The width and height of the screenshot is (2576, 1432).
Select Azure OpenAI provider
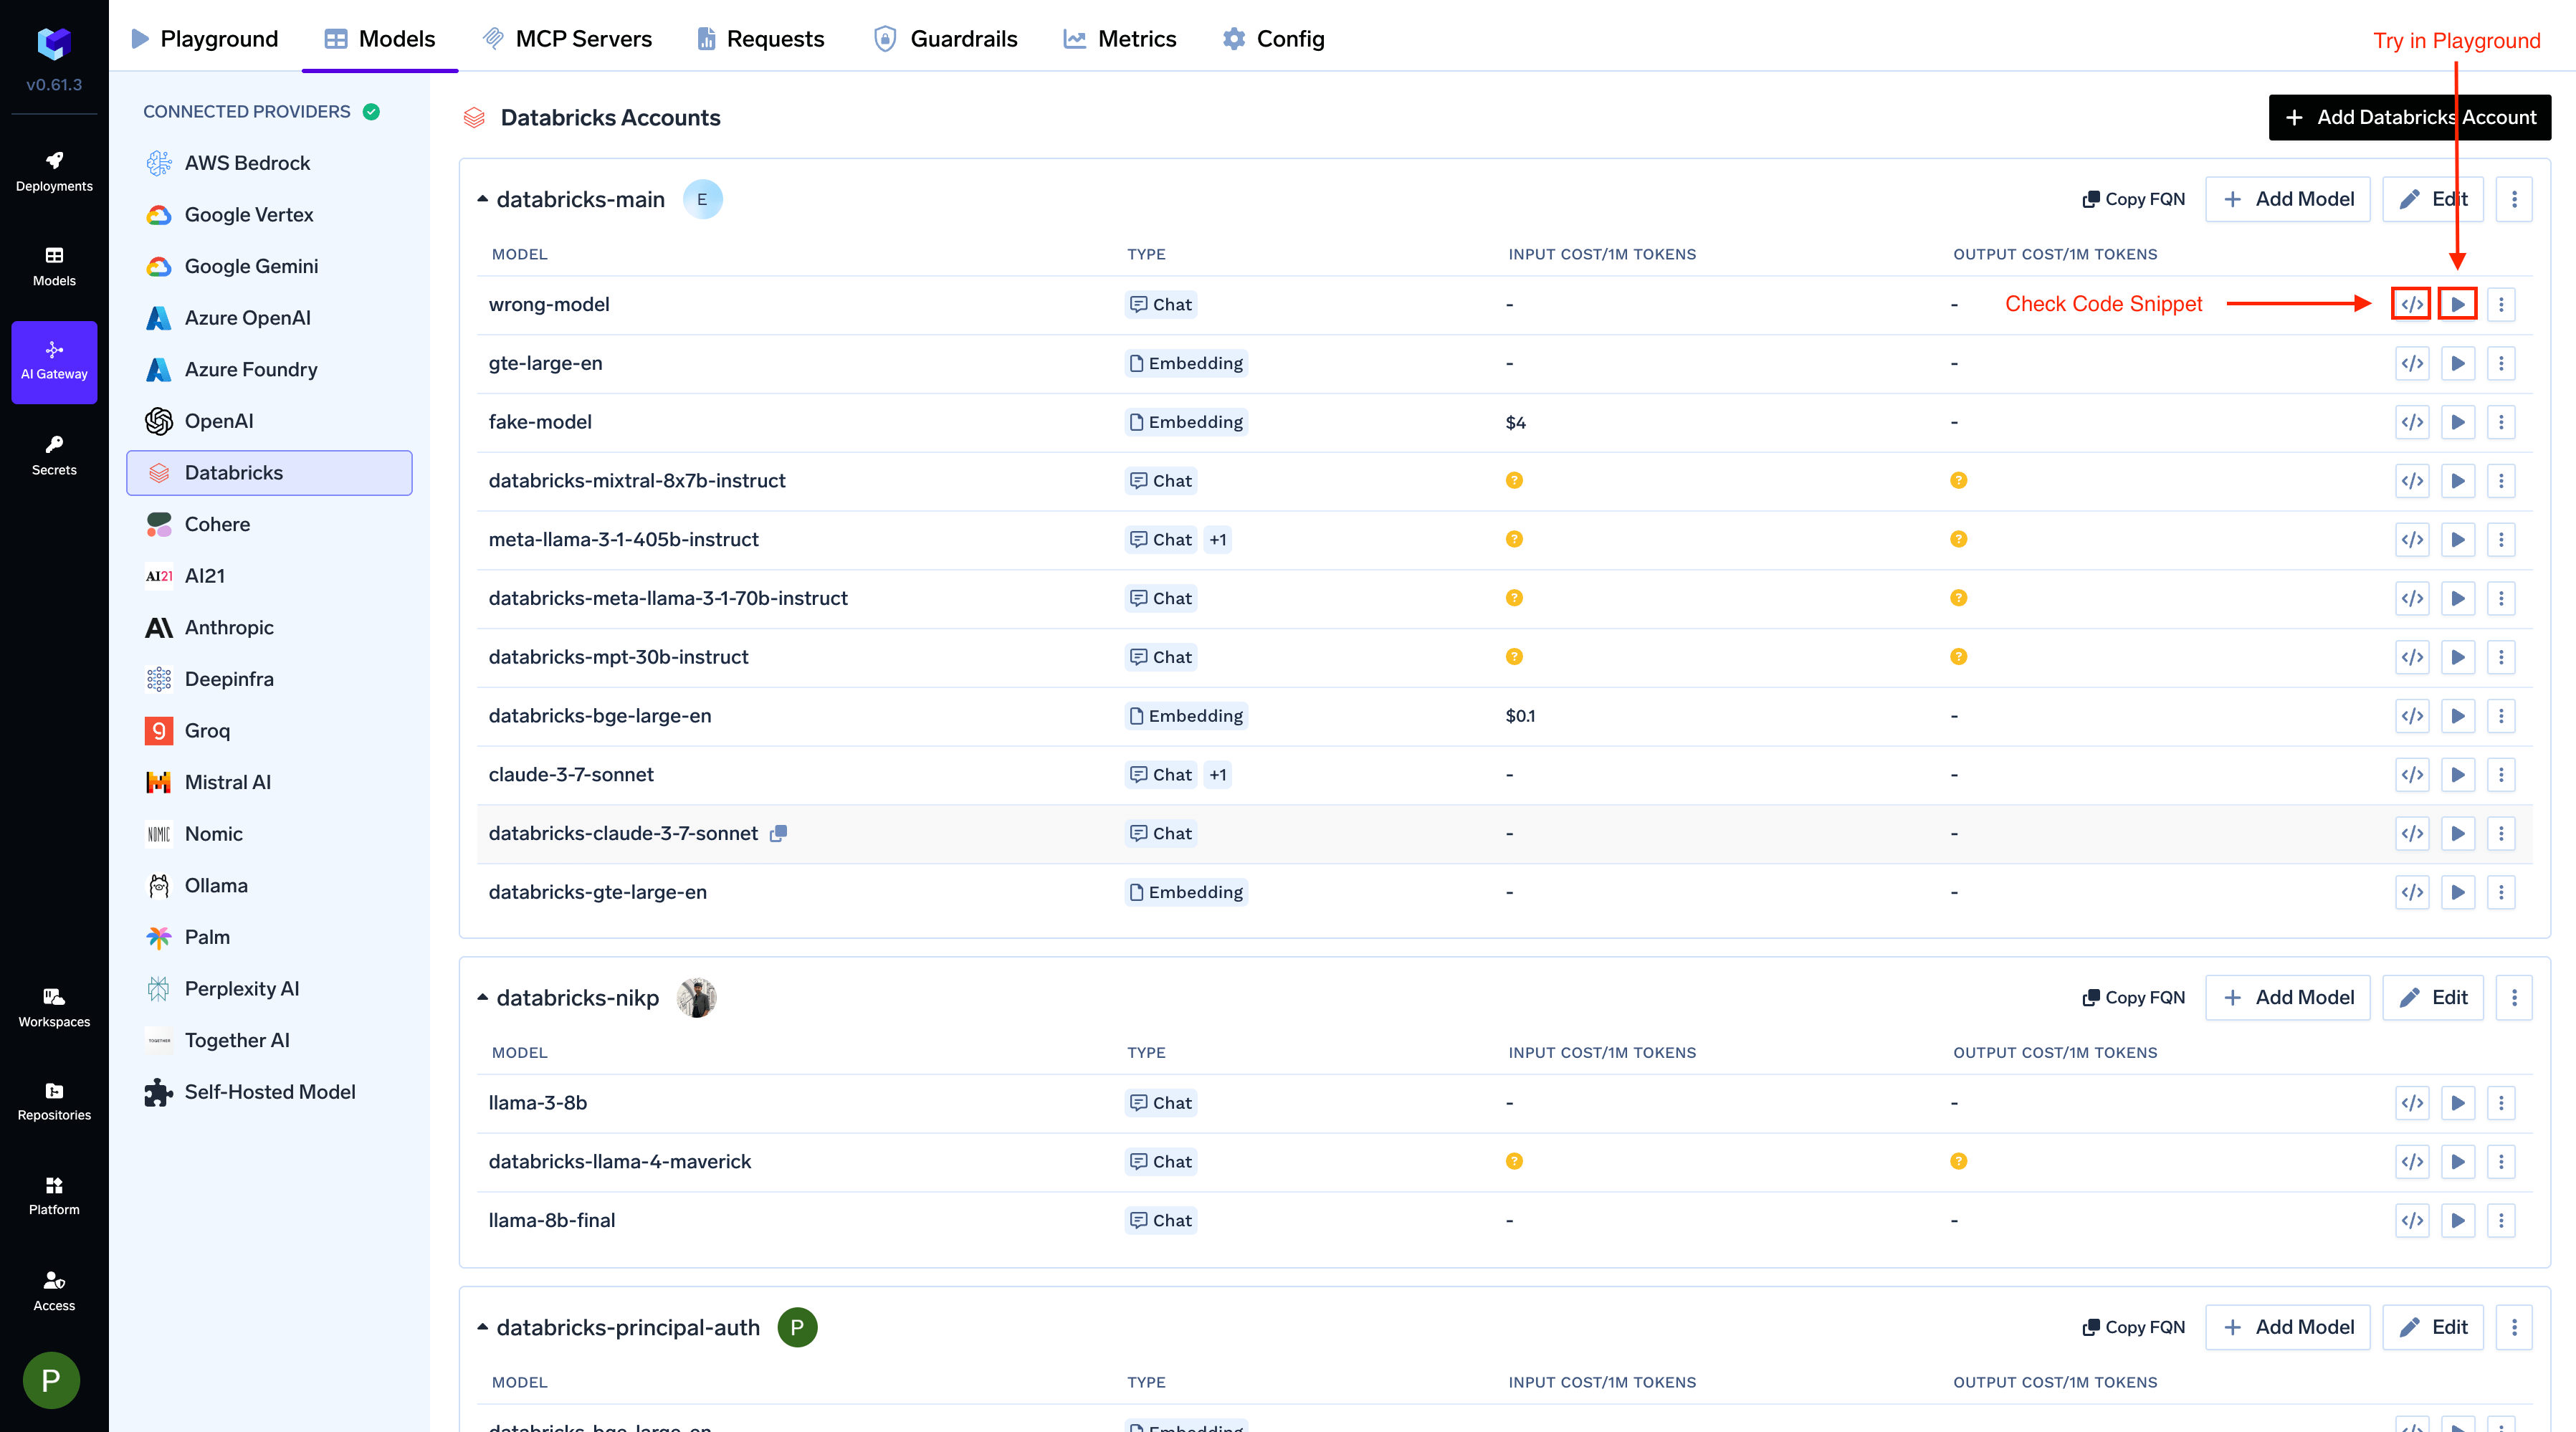tap(269, 318)
